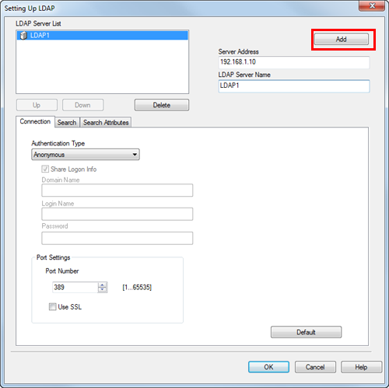Click the Down button

(x=82, y=105)
